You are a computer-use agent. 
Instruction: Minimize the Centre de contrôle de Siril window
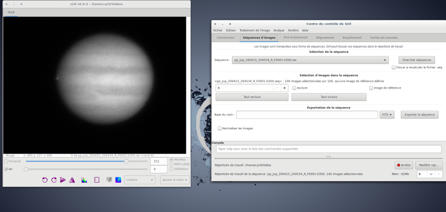coord(223,24)
